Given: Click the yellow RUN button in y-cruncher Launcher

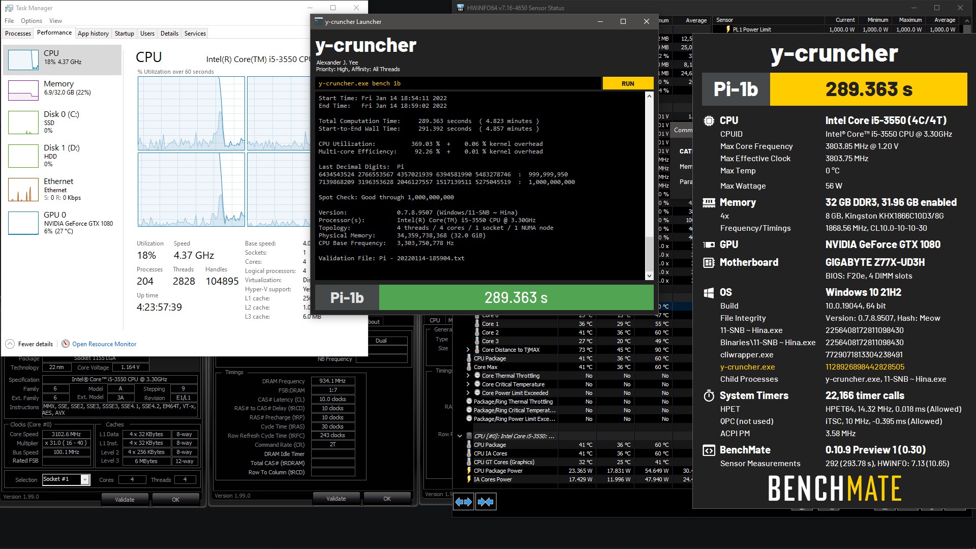Looking at the screenshot, I should (x=628, y=83).
